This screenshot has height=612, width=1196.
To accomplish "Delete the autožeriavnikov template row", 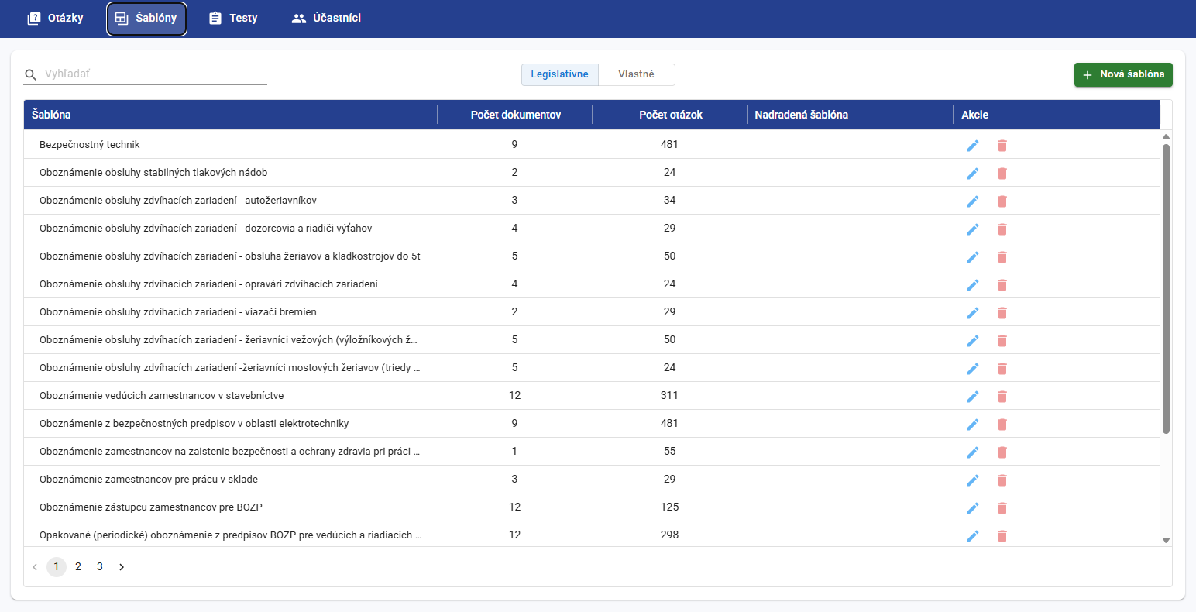I will [1002, 201].
